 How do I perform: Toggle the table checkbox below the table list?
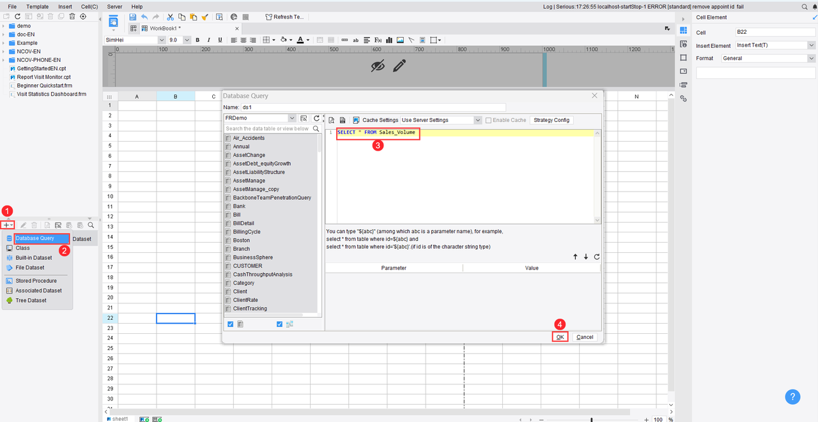(230, 324)
